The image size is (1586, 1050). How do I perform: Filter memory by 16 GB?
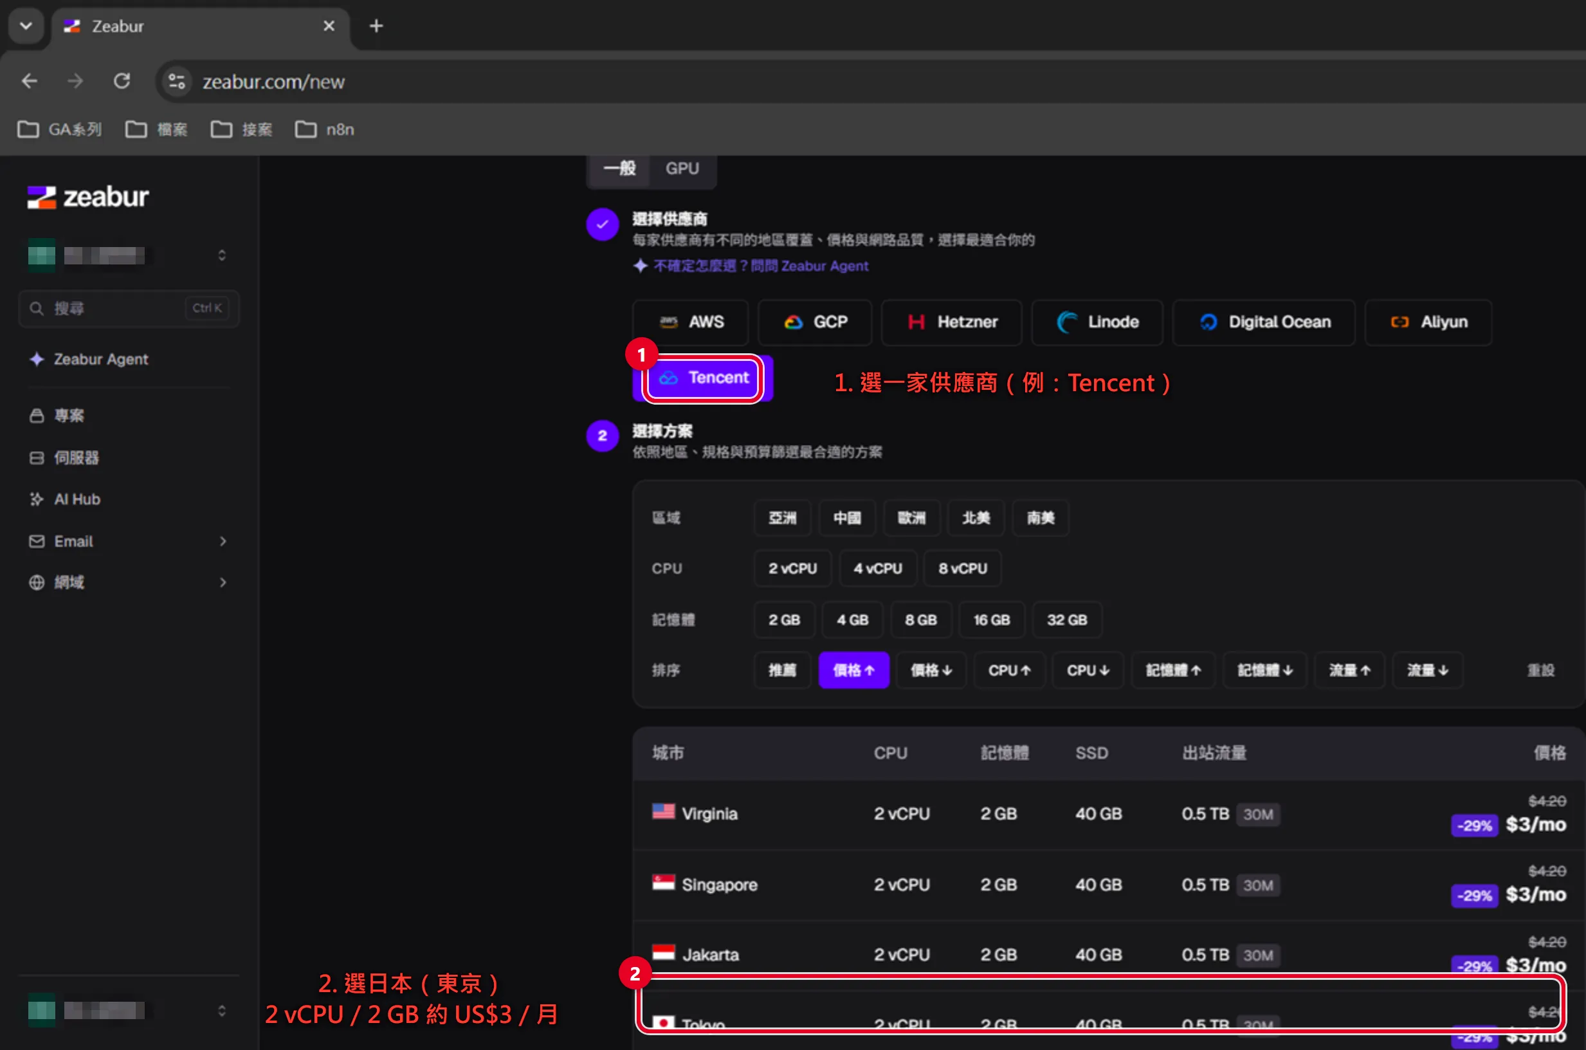coord(992,620)
